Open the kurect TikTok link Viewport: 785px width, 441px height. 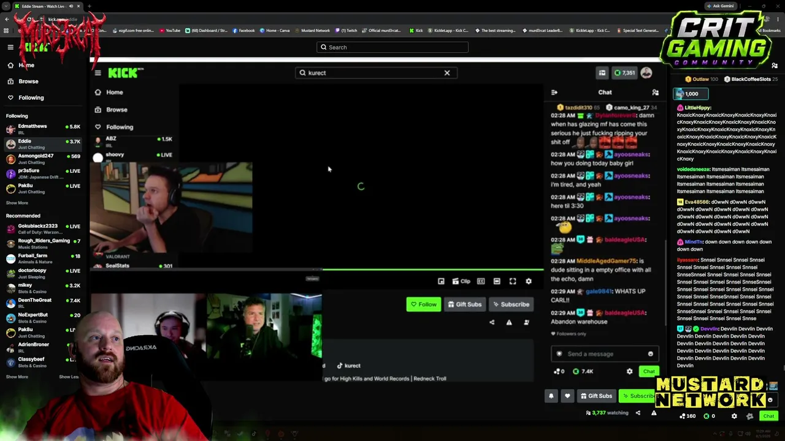[348, 366]
